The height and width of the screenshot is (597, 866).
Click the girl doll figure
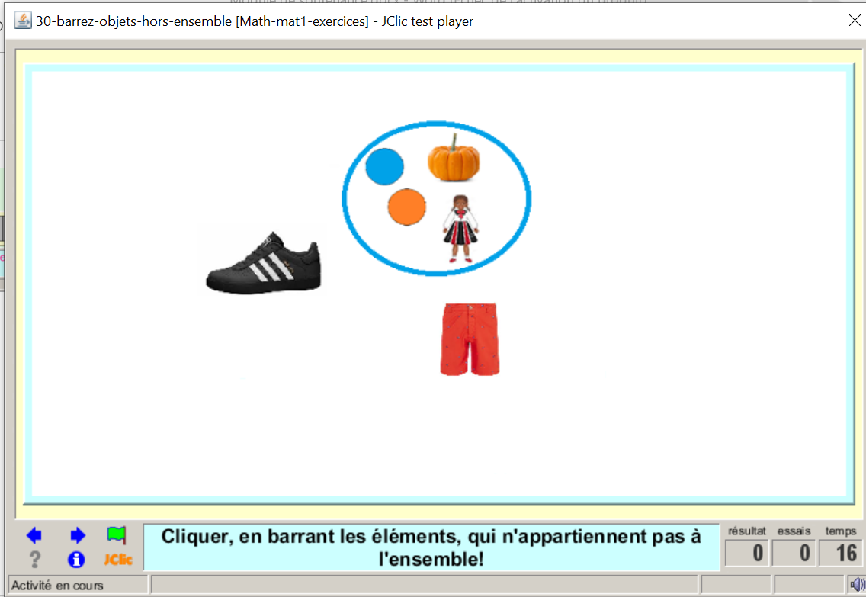point(460,229)
